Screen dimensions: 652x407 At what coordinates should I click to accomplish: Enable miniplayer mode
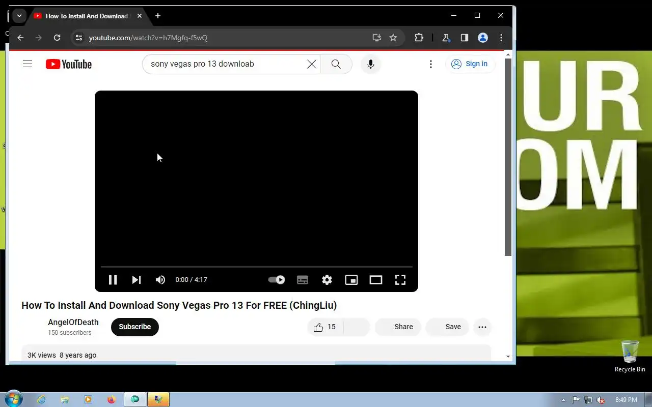pos(351,280)
